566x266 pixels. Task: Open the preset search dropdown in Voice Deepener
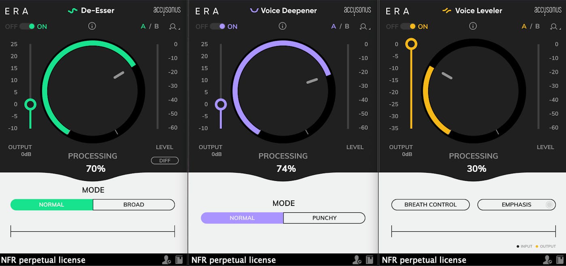point(365,27)
